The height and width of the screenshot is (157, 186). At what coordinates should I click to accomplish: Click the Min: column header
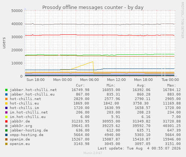[111, 85]
